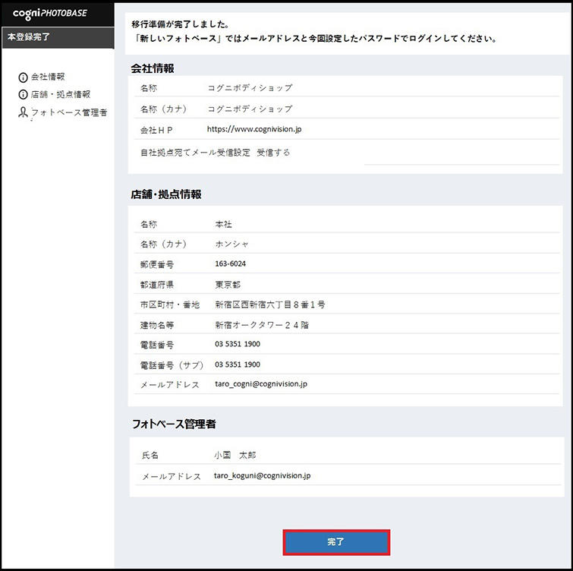Click the 建物名等 label
The width and height of the screenshot is (573, 571).
click(x=157, y=325)
